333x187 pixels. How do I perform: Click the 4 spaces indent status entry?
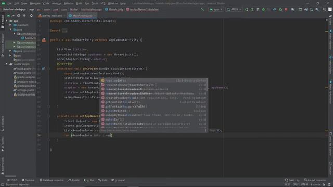[x=315, y=185]
